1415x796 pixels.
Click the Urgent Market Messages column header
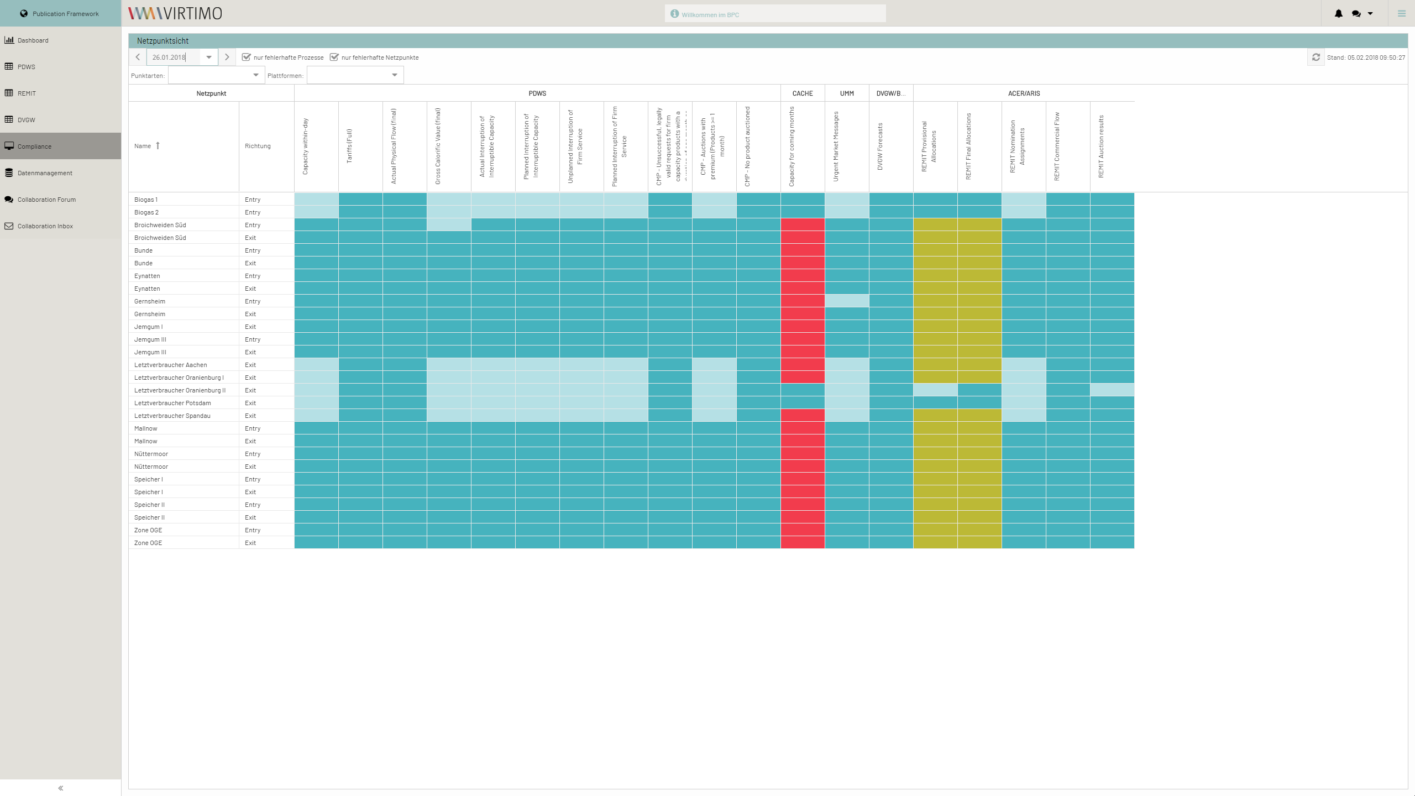(x=847, y=146)
